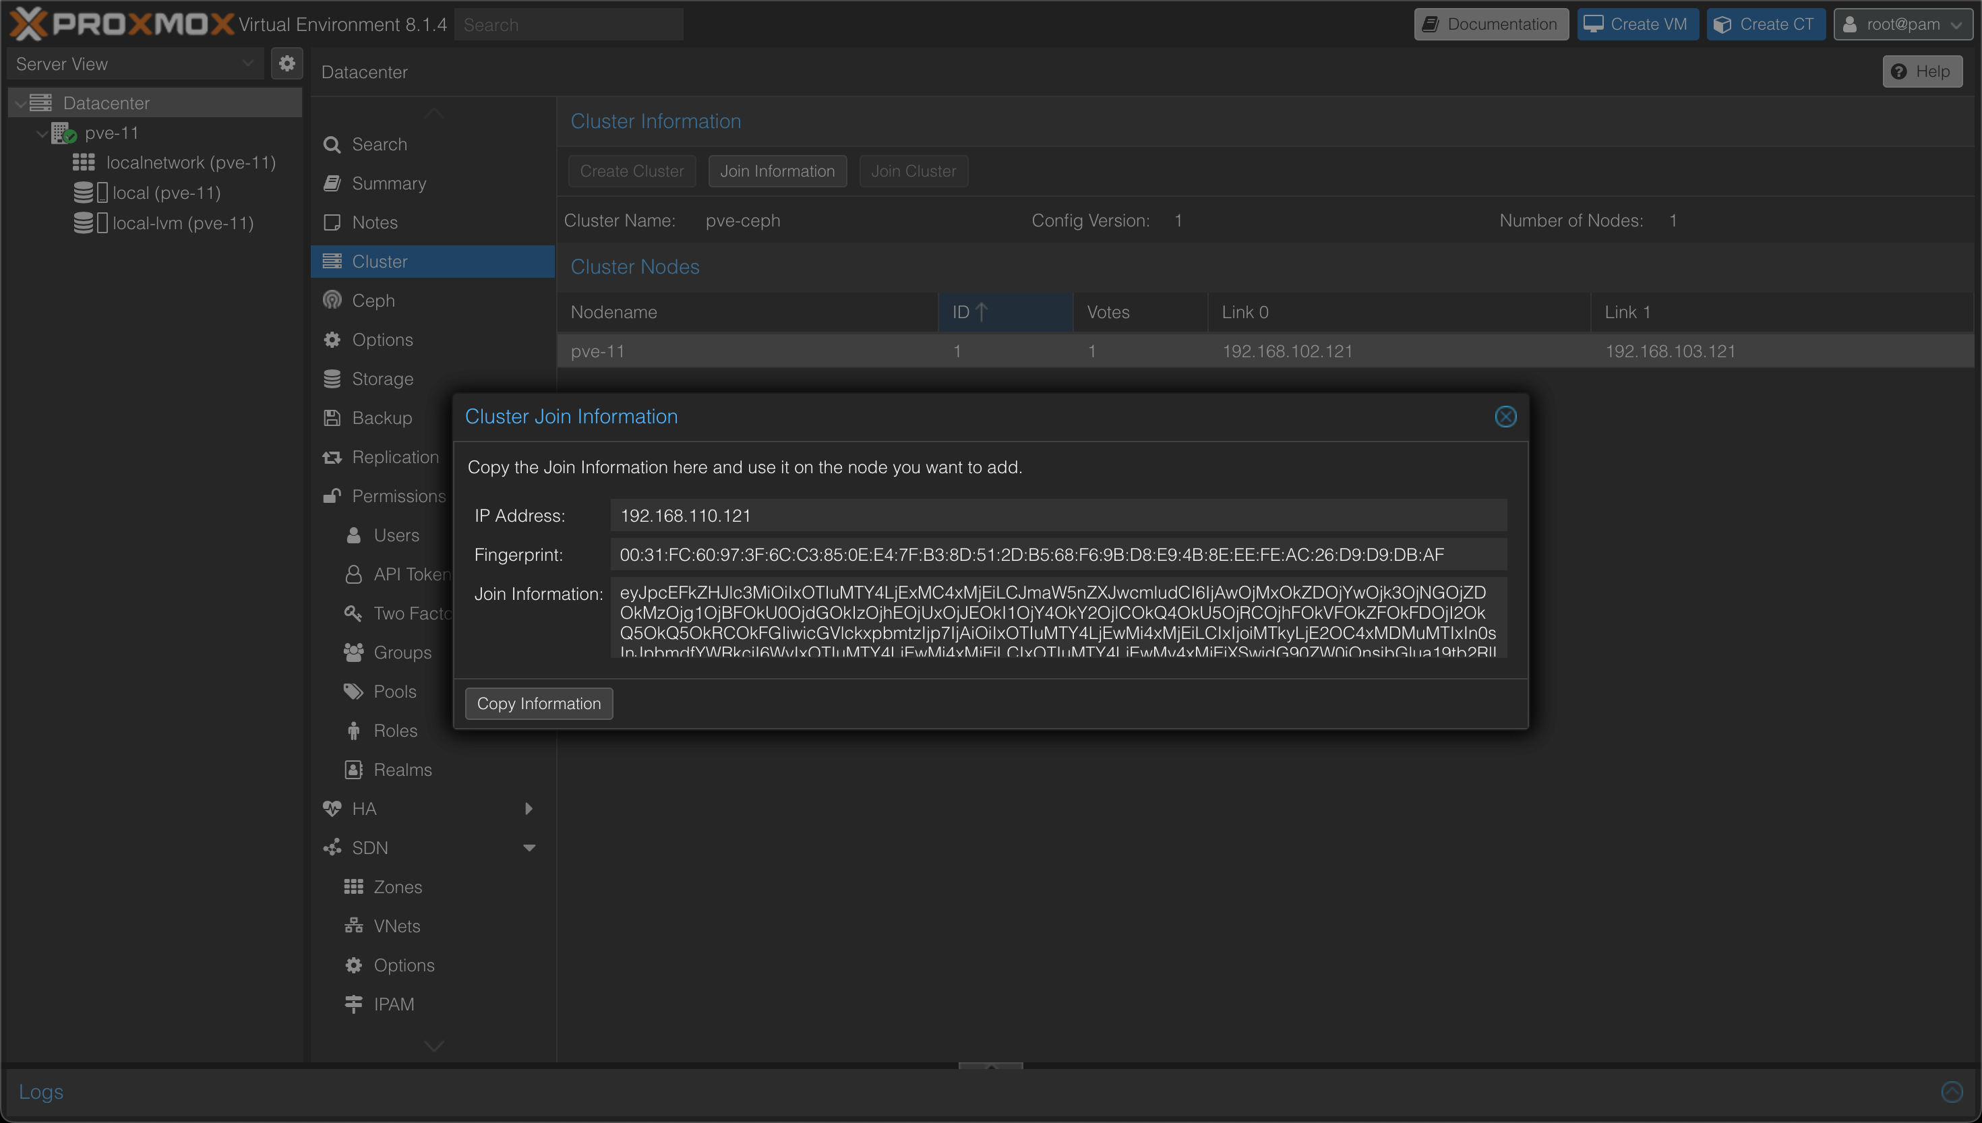Open local-lvm (pve-11) storage
Viewport: 1982px width, 1123px height.
(x=182, y=223)
